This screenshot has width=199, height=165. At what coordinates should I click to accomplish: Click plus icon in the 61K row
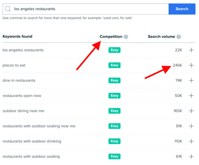tap(191, 156)
